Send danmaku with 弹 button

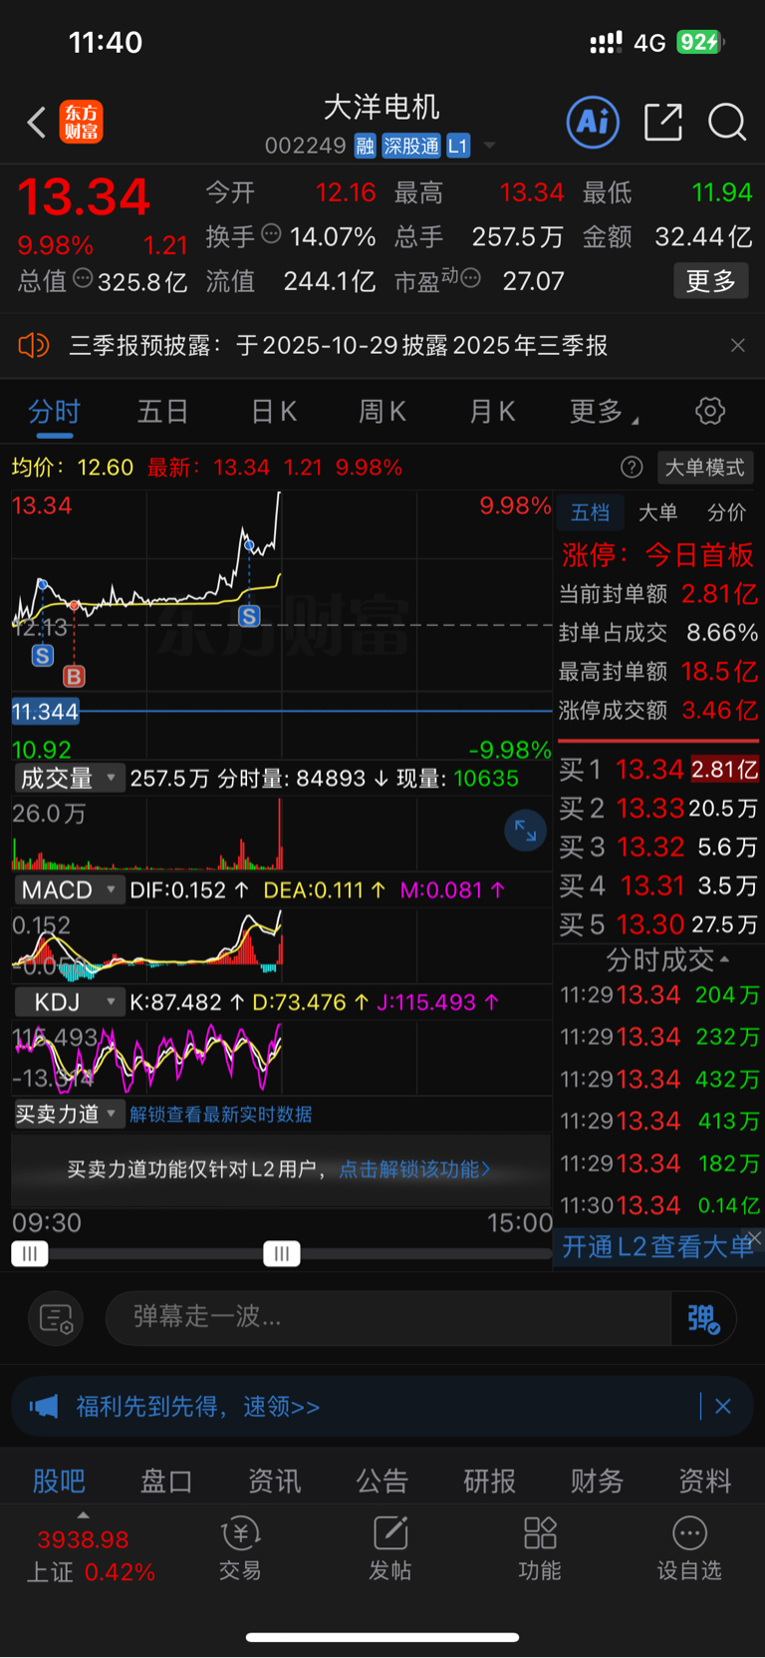pos(703,1318)
